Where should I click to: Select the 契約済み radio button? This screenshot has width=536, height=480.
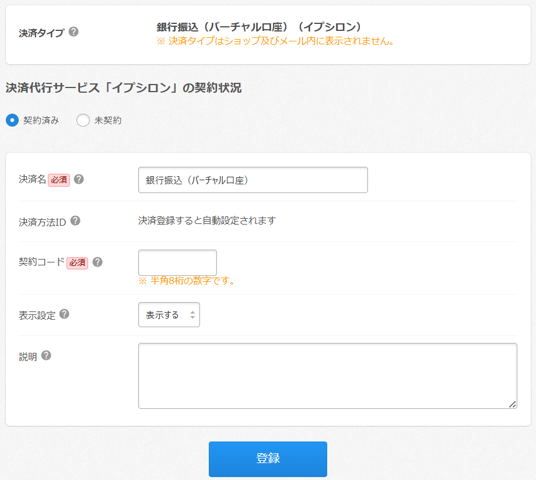(12, 120)
